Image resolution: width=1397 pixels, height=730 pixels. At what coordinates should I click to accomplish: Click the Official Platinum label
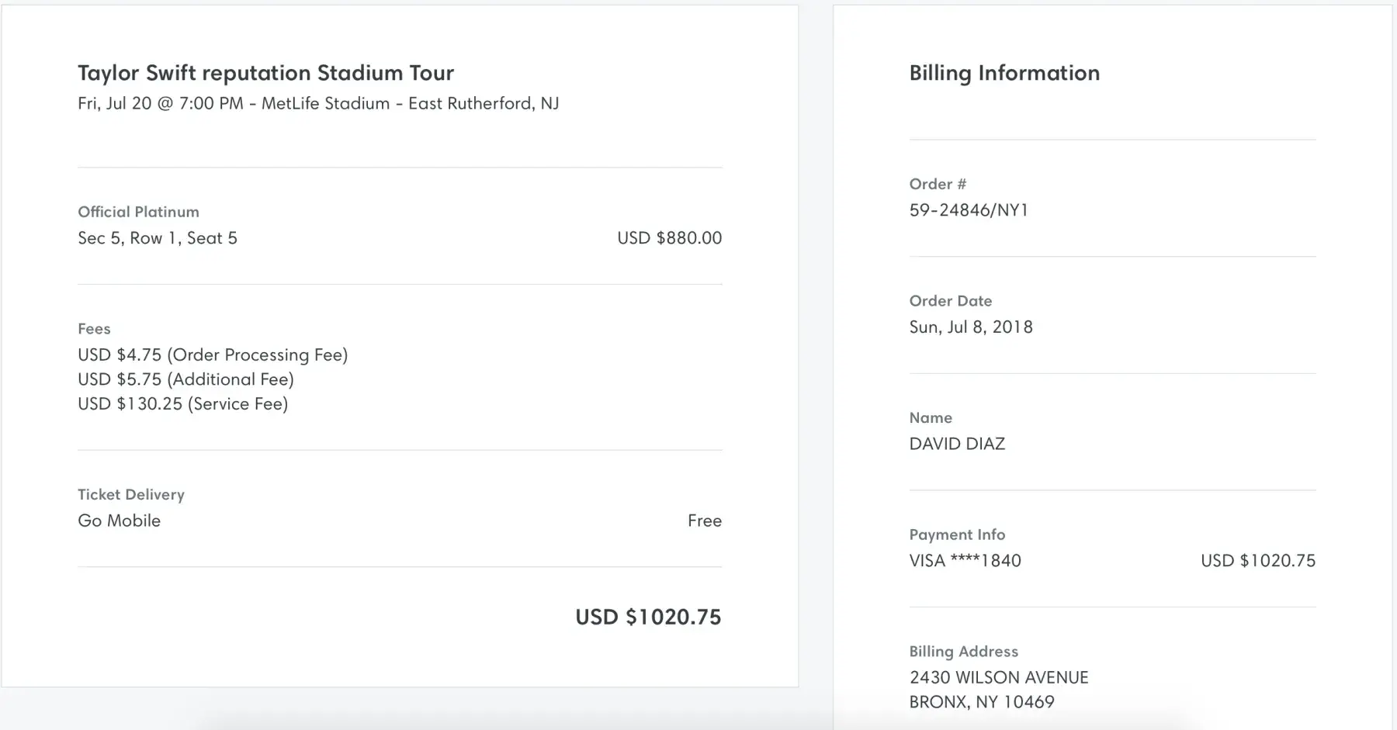click(x=138, y=212)
